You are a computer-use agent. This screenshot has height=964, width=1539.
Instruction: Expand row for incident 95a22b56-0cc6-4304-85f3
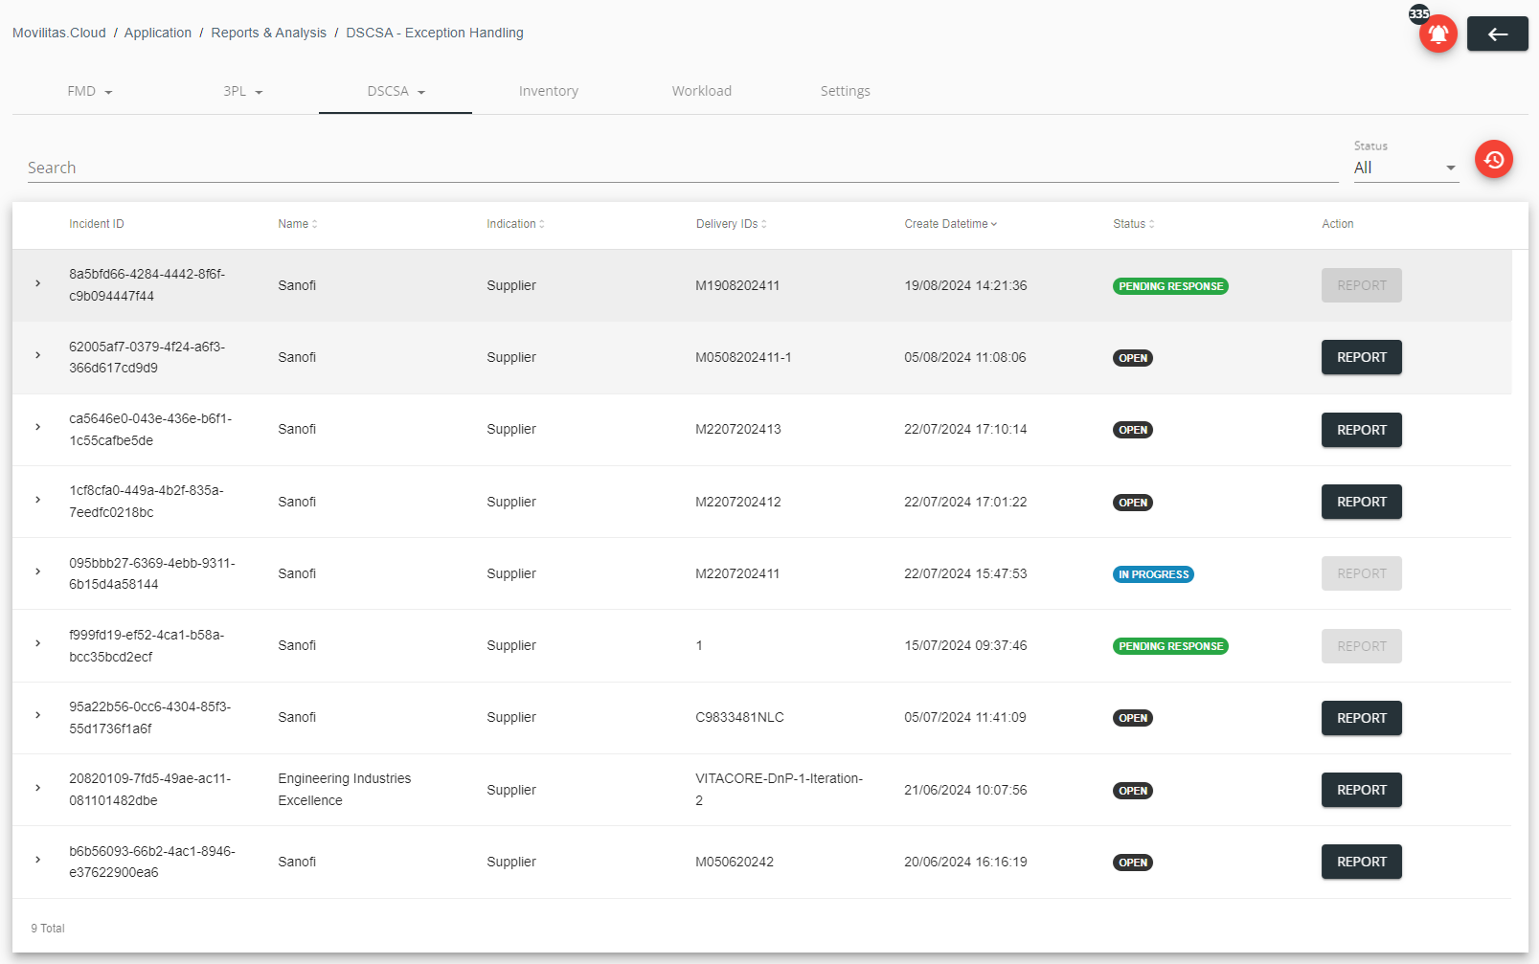click(x=38, y=716)
